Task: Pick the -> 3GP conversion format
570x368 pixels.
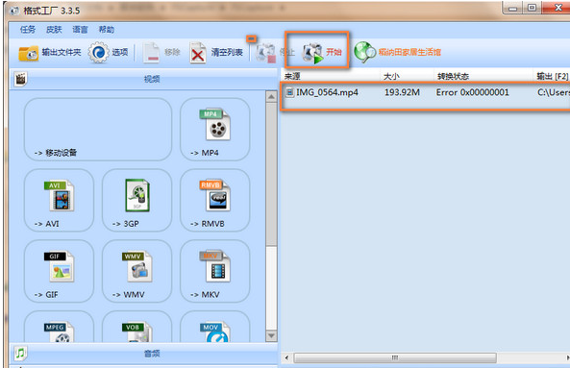Action: tap(137, 200)
